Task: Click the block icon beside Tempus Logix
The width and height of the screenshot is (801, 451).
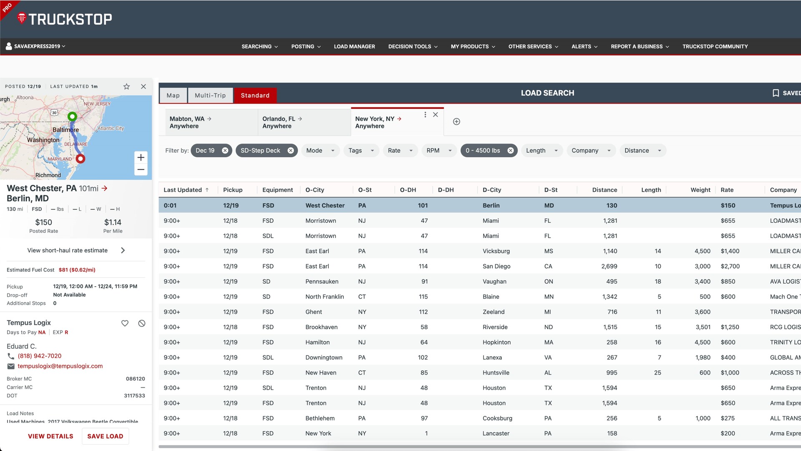Action: pyautogui.click(x=142, y=323)
